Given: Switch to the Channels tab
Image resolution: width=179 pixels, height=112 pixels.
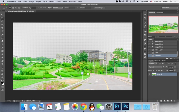Looking at the screenshot, I should coord(157,61).
